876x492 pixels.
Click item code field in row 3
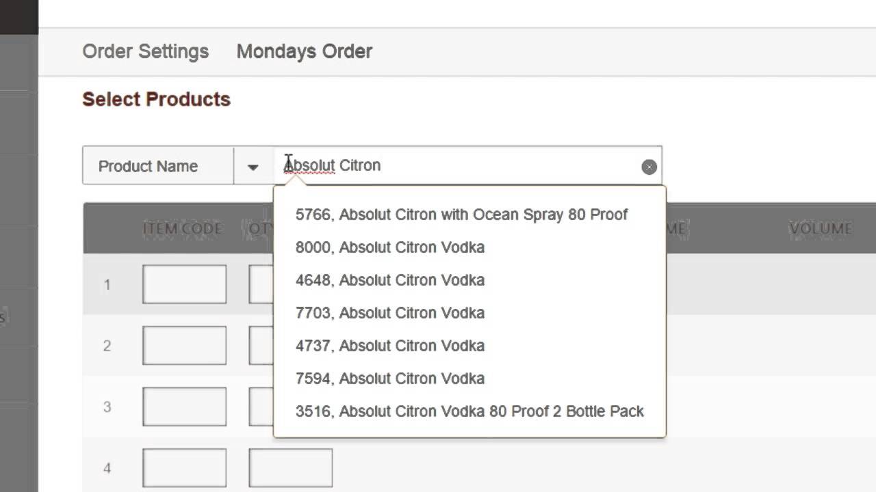(x=184, y=407)
